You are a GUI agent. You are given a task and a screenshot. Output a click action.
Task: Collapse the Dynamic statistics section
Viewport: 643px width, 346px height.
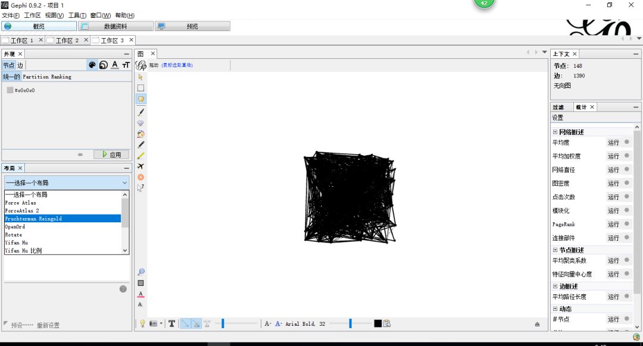555,309
